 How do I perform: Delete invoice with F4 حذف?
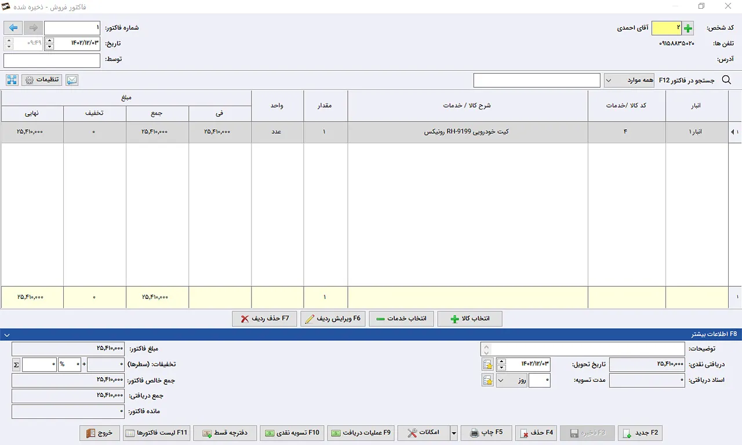coord(536,433)
